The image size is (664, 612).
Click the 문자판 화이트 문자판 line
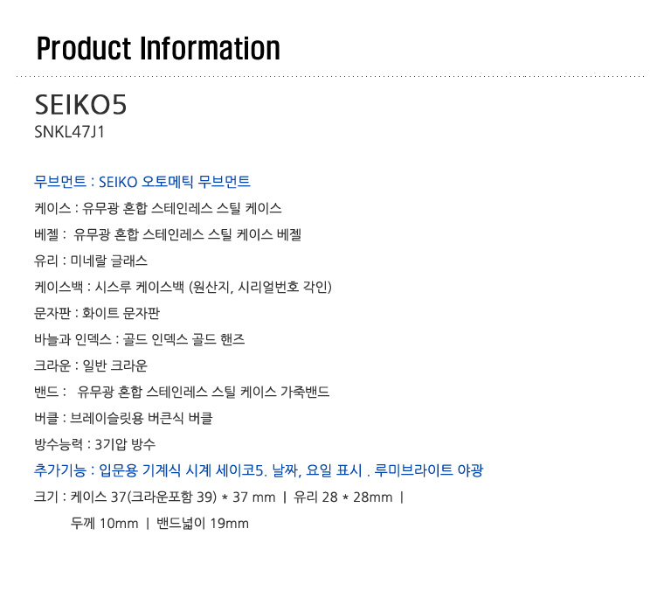coord(97,313)
